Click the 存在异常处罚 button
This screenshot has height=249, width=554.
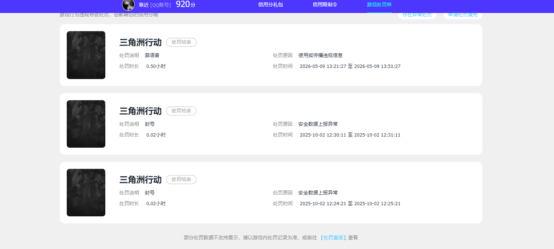tap(417, 15)
